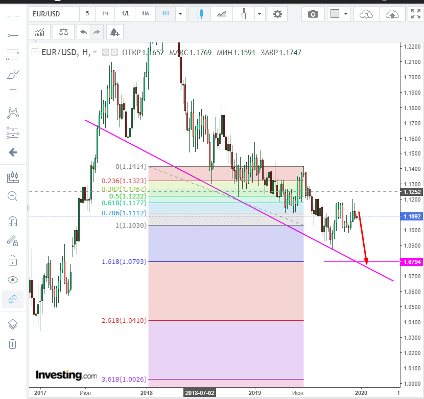Click the 0.5(1.1222) Fibonacci label
Screen dimensions: 424x399
[128, 196]
